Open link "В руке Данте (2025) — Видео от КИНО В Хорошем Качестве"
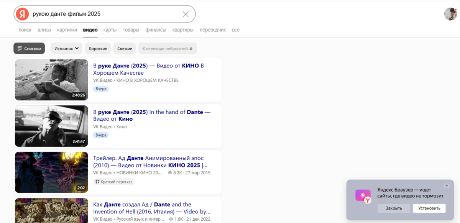 point(148,69)
